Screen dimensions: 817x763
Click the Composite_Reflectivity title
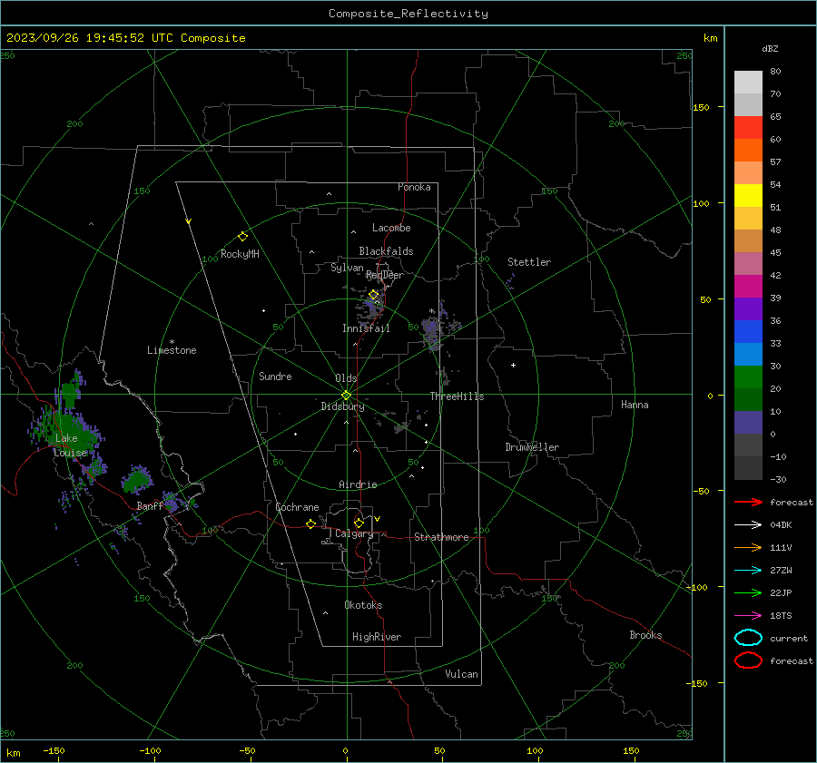coord(408,14)
